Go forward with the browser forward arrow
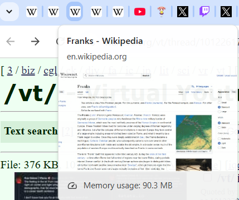Screen dimensions: 239x200 click(35, 41)
